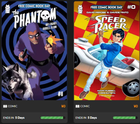Click Speed Racer's green time-remaining progress bar
The height and width of the screenshot is (124, 140).
pos(125,118)
